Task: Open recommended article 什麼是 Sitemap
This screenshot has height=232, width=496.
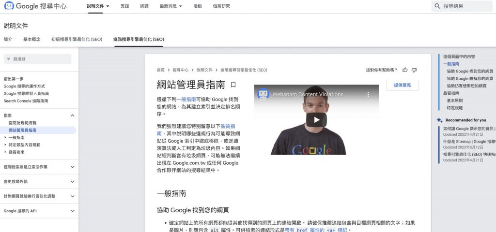Action: [x=469, y=142]
